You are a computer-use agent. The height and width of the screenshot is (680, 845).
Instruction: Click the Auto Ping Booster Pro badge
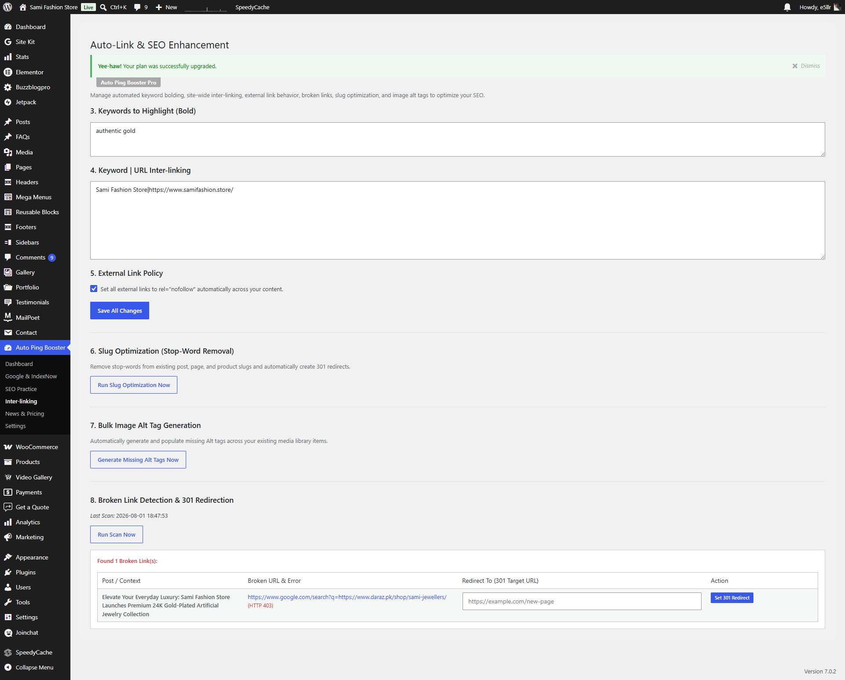(129, 82)
